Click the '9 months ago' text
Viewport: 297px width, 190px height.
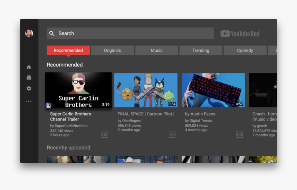[x=128, y=130]
